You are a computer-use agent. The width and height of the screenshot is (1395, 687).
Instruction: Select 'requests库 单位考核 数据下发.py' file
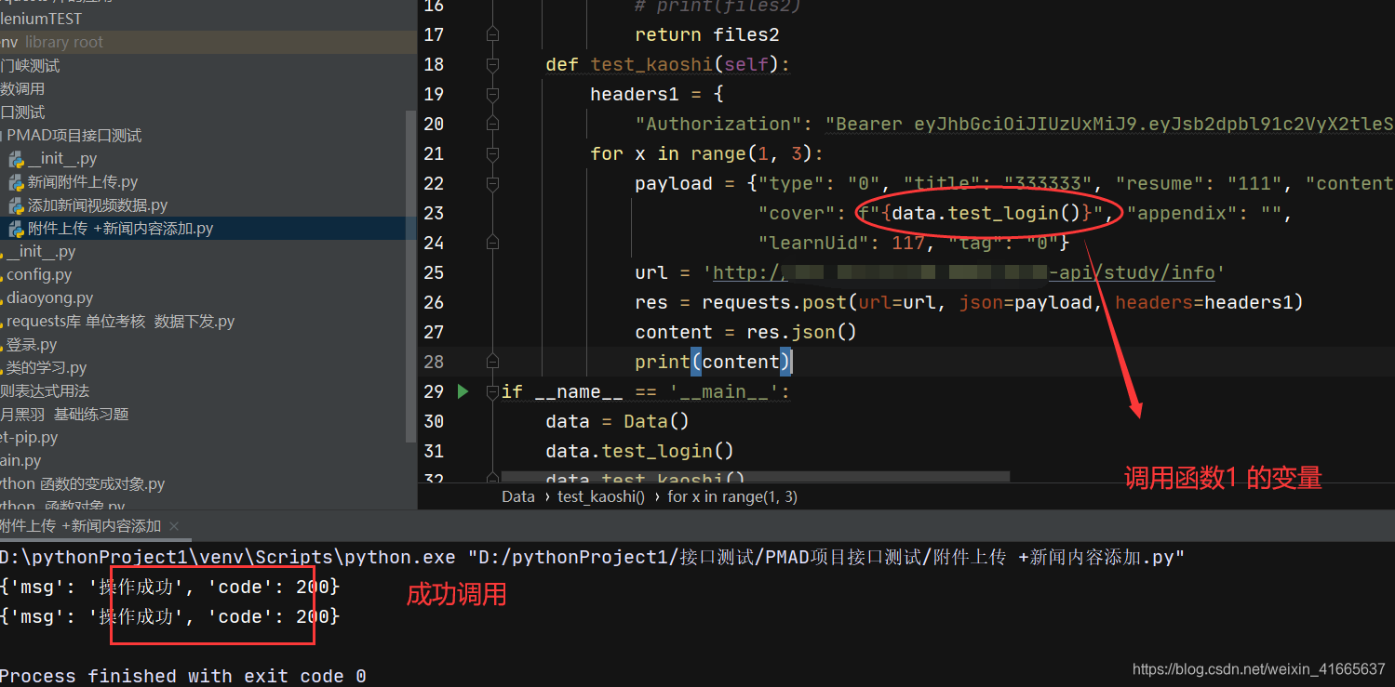pos(121,322)
